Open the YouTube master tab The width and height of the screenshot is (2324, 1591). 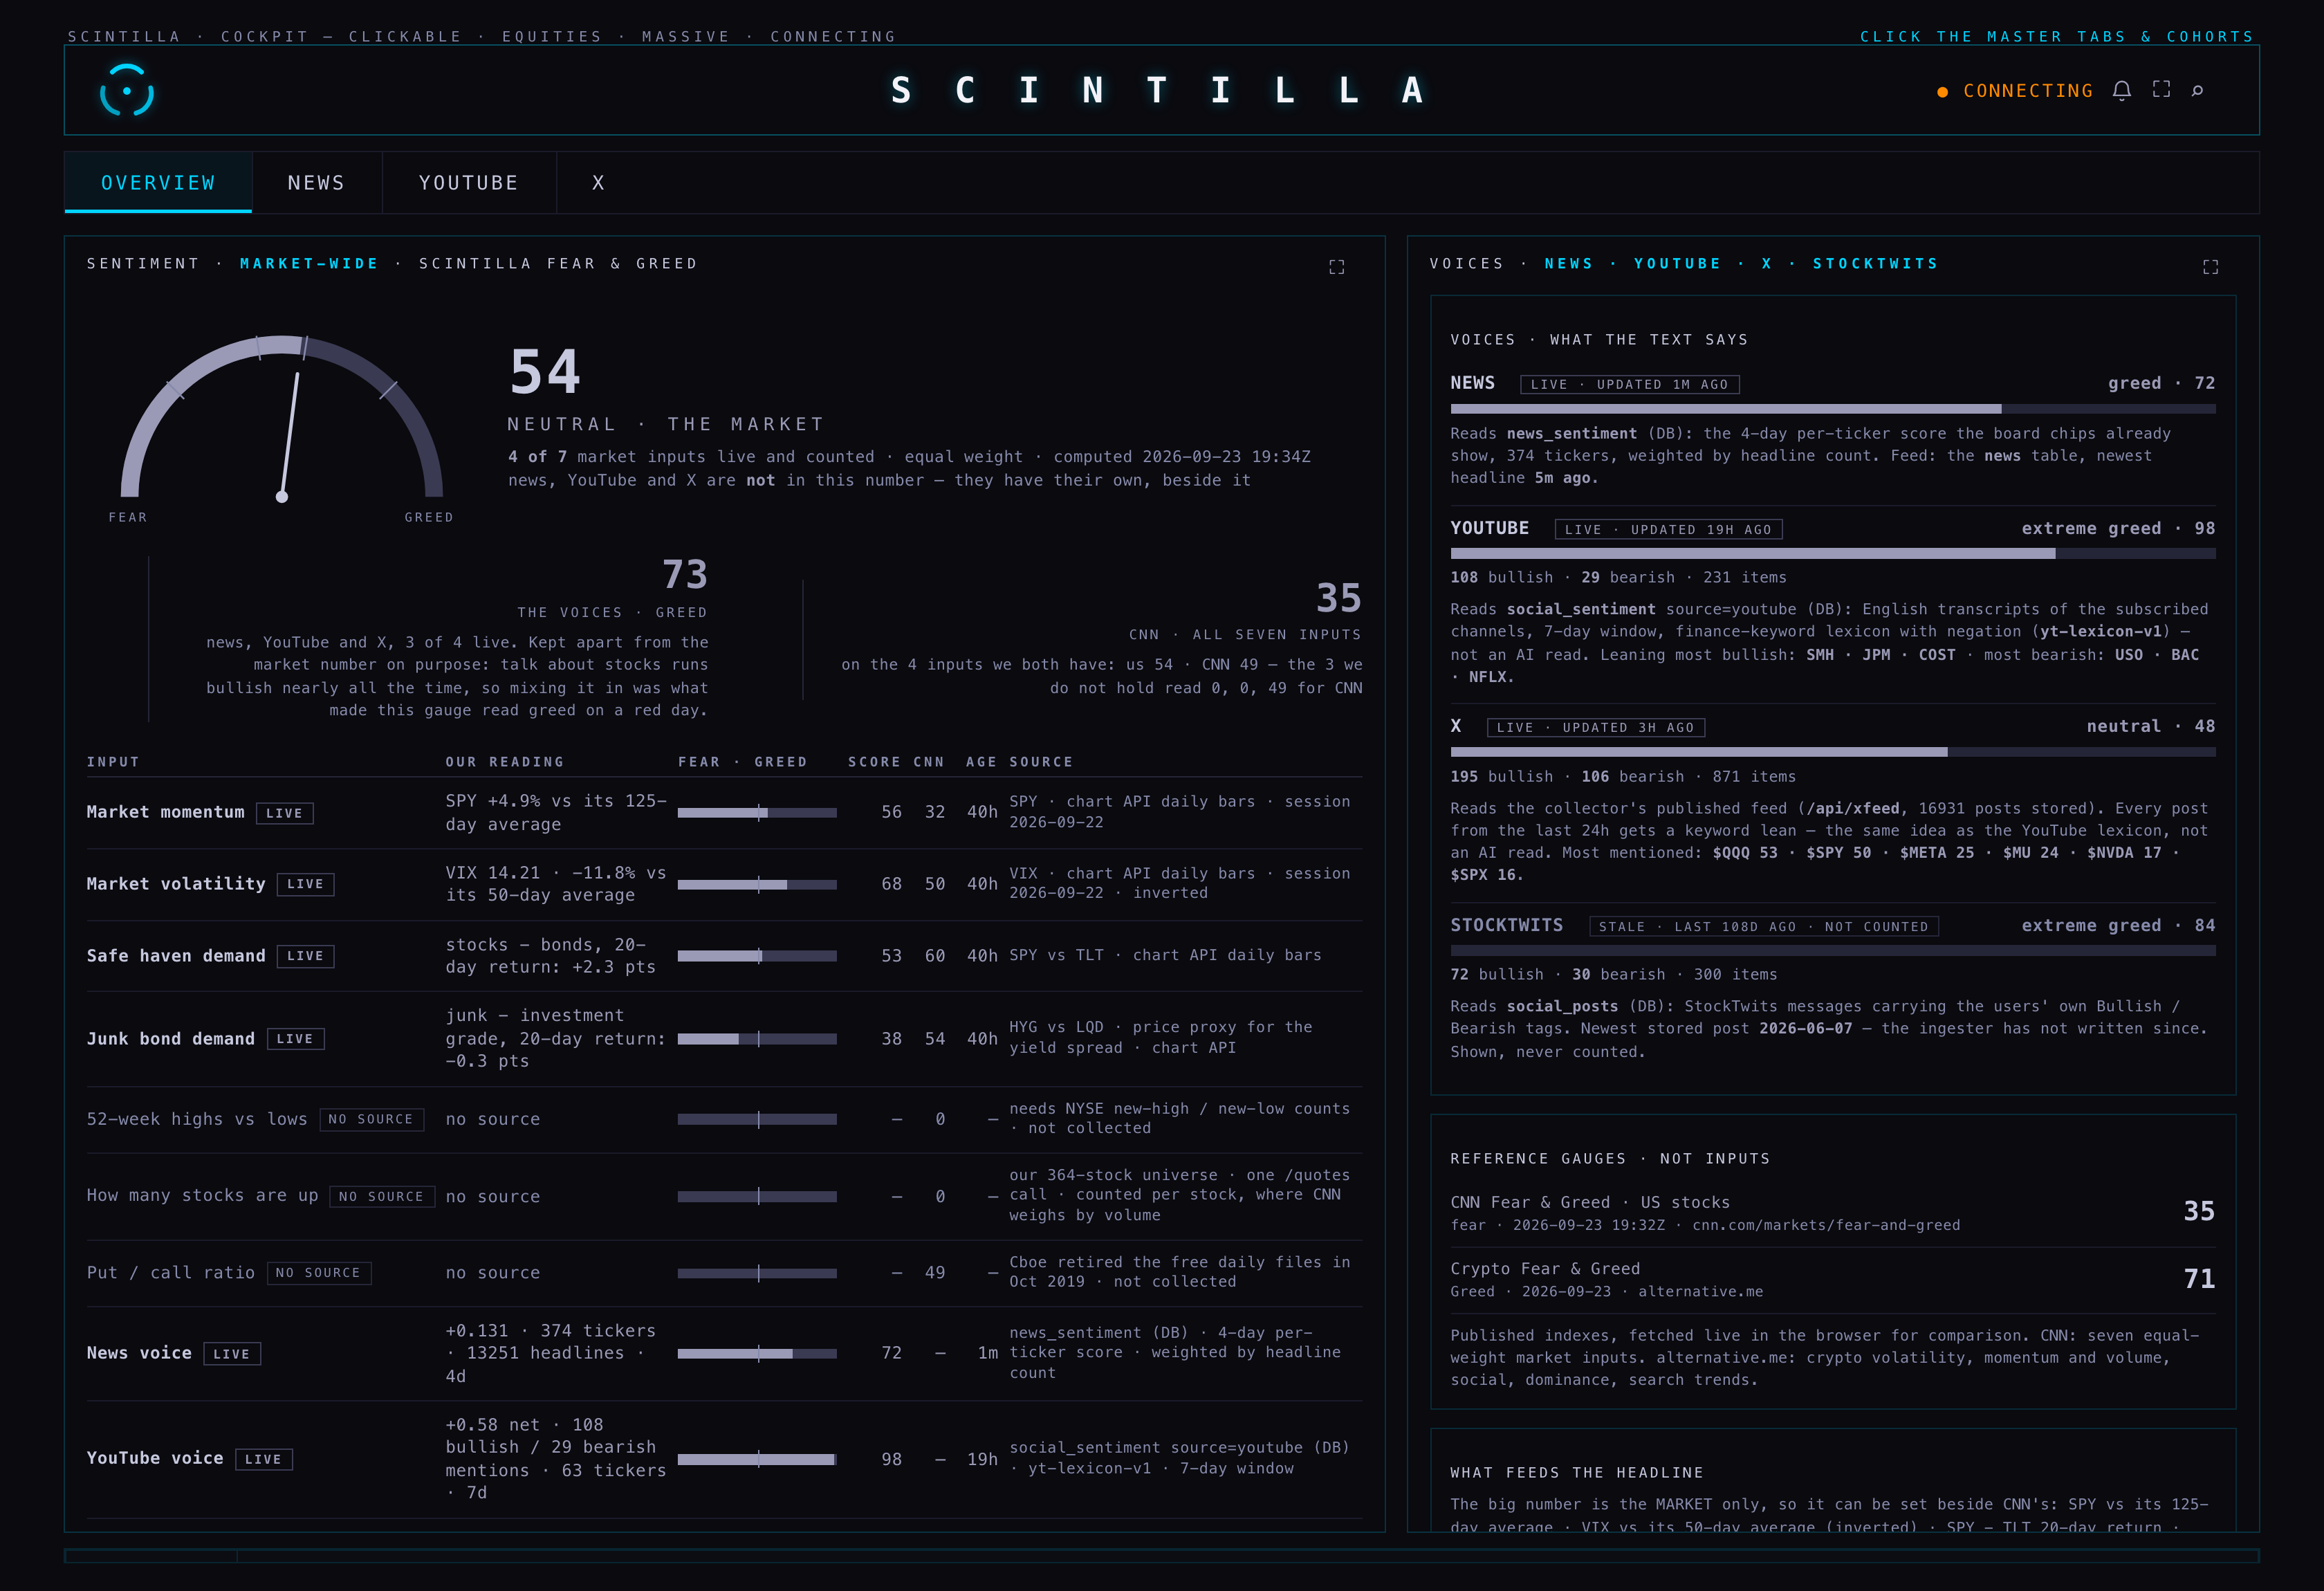tap(468, 183)
